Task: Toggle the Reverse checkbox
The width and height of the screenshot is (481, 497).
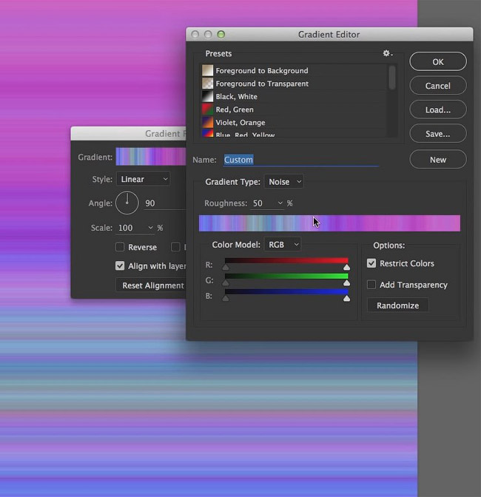Action: coord(120,247)
